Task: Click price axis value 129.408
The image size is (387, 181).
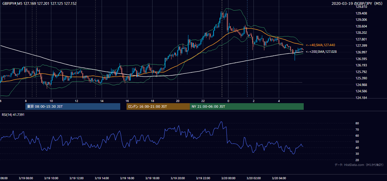Action: (361, 13)
